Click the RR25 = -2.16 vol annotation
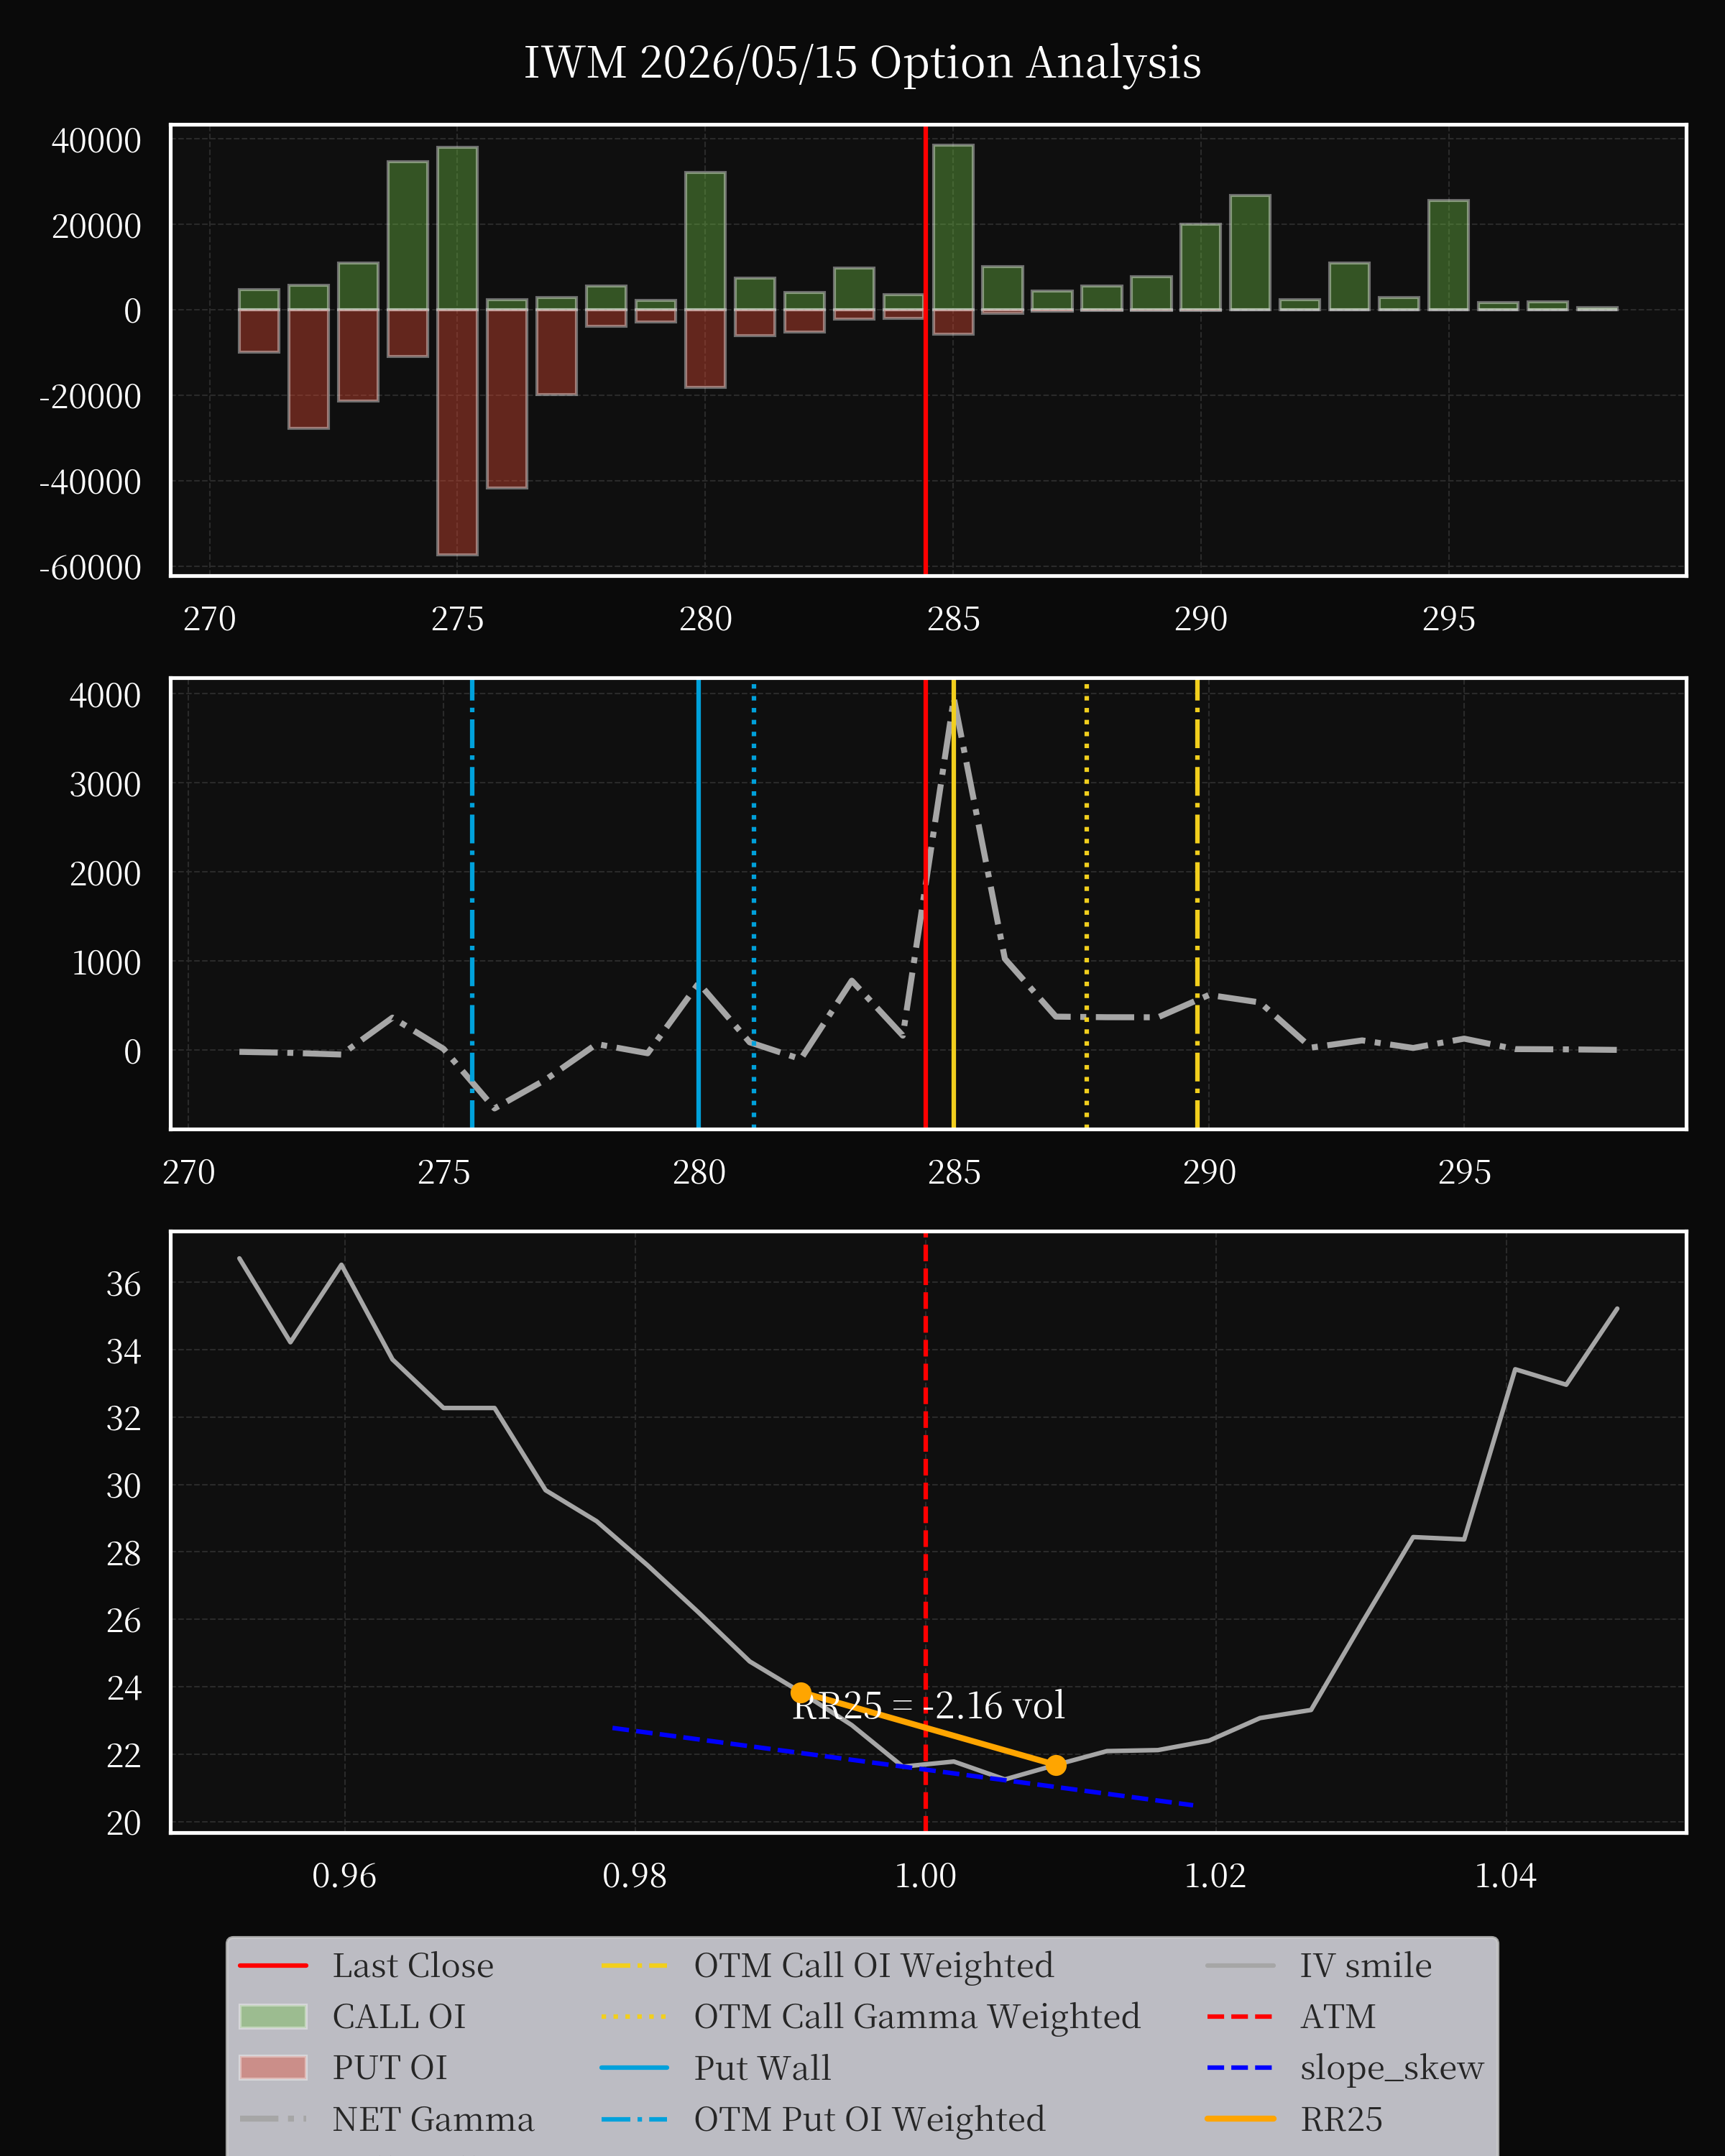The image size is (1725, 2156). [929, 1706]
